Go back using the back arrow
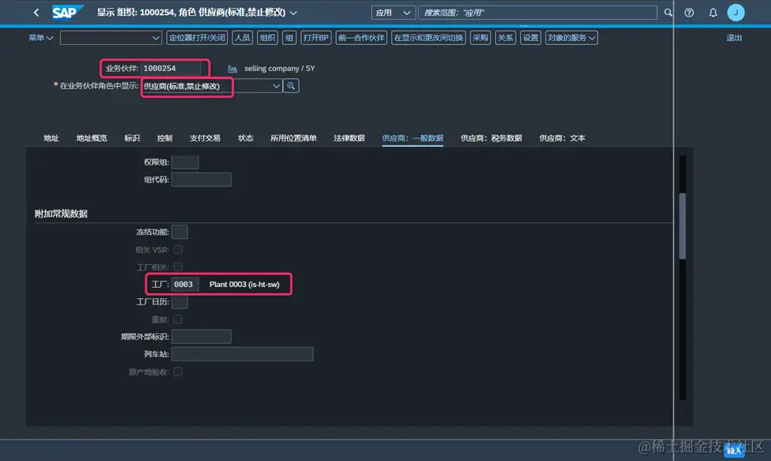771x461 pixels. [x=36, y=13]
